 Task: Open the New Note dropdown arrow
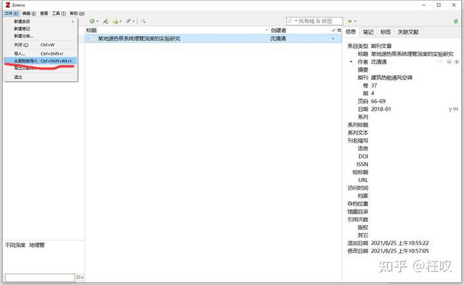point(121,22)
